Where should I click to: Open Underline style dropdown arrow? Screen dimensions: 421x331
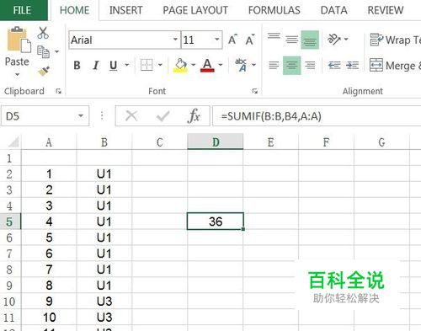point(127,65)
